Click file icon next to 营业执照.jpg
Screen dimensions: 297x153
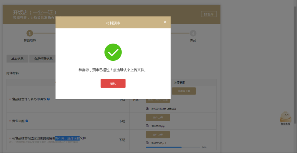[x=147, y=126]
